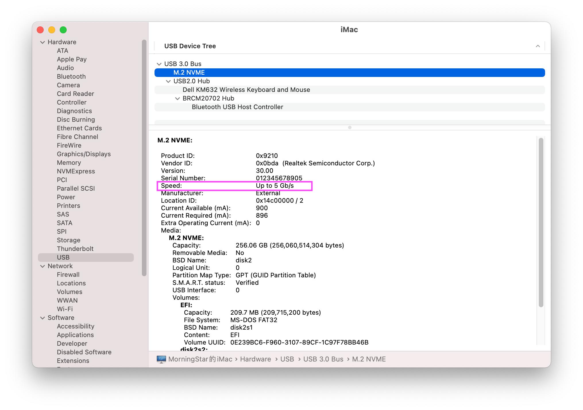583x410 pixels.
Task: Click Hardware in the bottom path bar
Action: (x=255, y=359)
